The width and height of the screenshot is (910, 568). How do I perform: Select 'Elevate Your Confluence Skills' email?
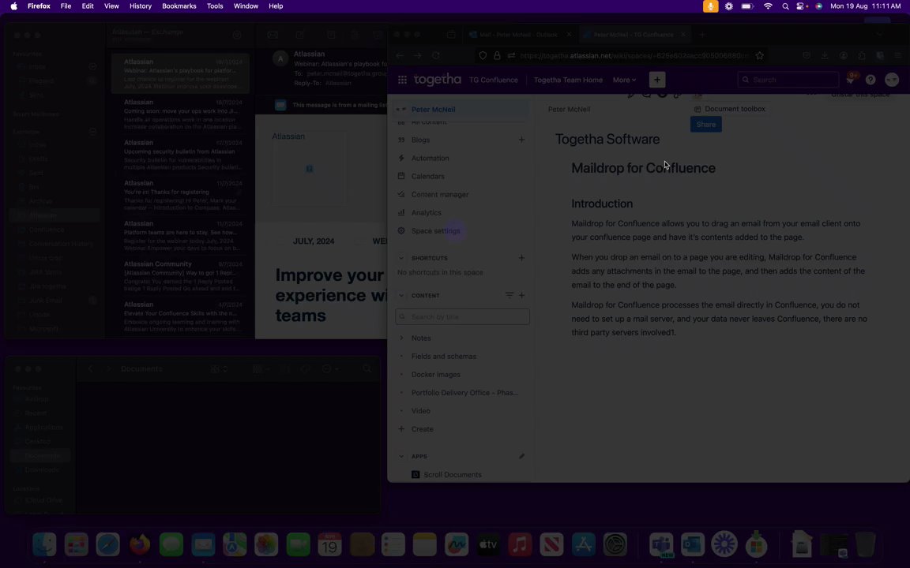(x=180, y=317)
